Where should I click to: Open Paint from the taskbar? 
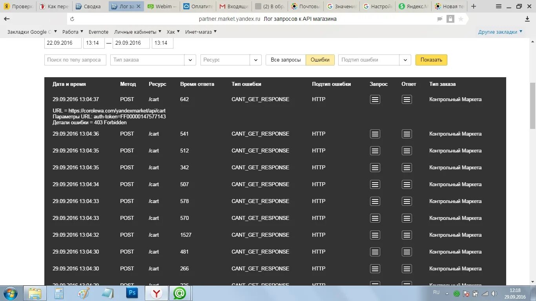pyautogui.click(x=83, y=293)
